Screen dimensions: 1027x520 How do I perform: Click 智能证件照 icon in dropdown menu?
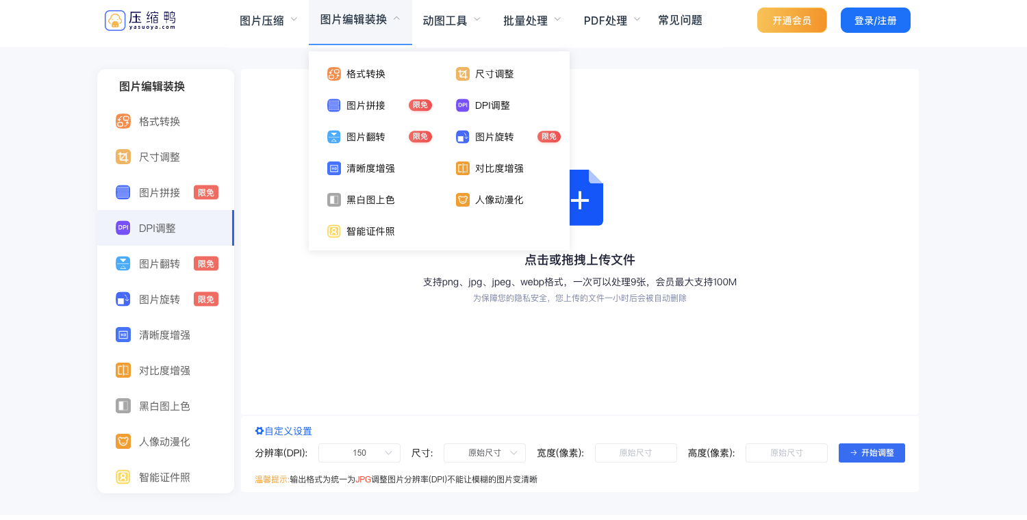(334, 231)
